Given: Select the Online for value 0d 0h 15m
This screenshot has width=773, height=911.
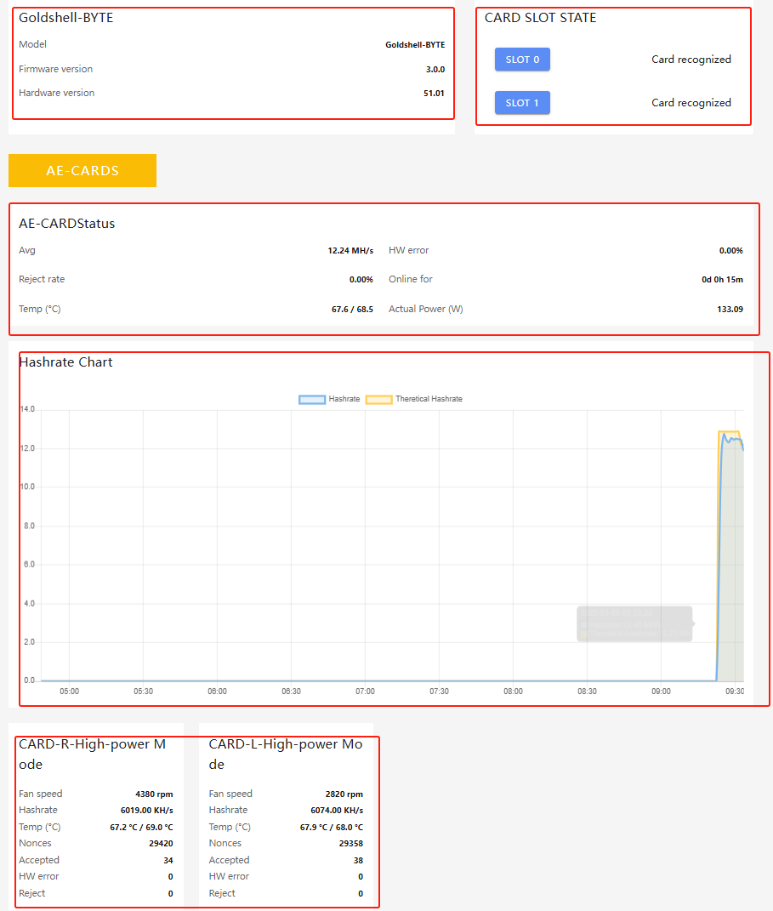Looking at the screenshot, I should (723, 280).
